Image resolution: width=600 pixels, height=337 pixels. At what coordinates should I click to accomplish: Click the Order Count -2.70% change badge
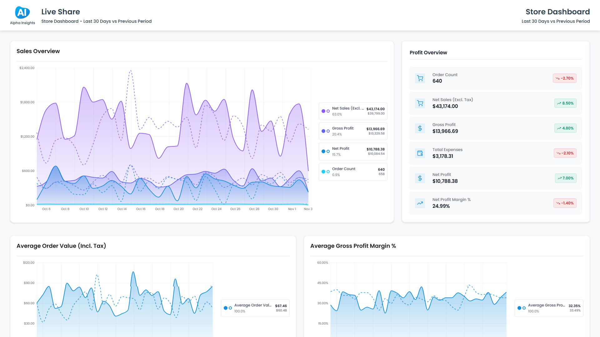click(x=564, y=78)
